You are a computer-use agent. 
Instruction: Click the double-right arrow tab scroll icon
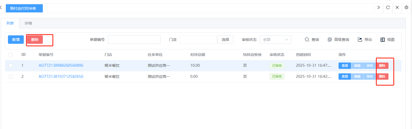click(x=378, y=8)
